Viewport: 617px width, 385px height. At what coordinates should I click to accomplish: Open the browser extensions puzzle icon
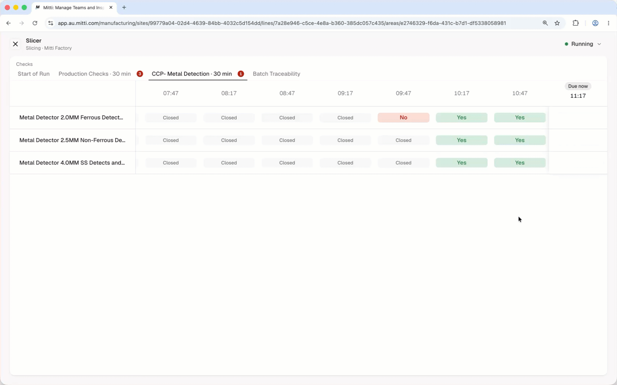point(575,23)
